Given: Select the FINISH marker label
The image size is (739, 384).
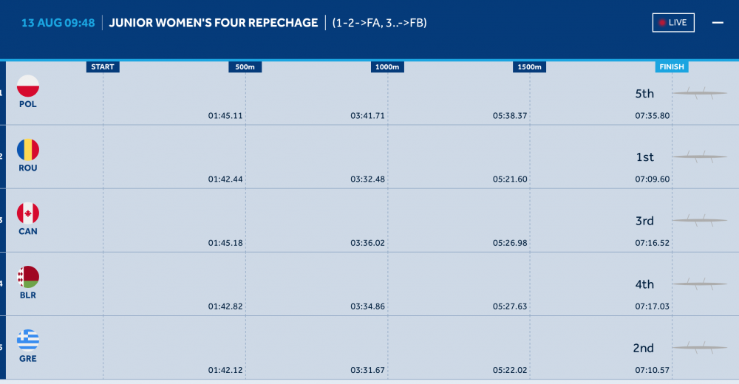Looking at the screenshot, I should [x=671, y=67].
